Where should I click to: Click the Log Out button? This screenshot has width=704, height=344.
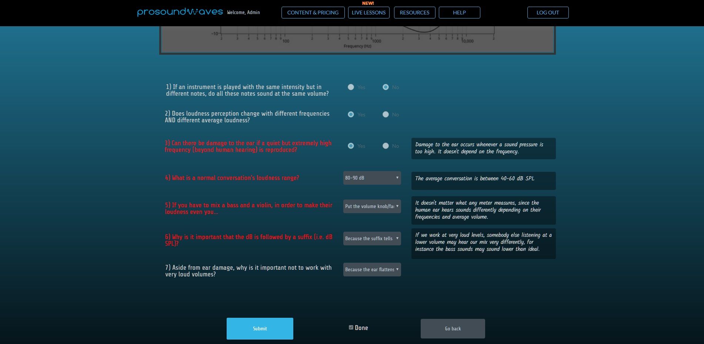click(548, 13)
